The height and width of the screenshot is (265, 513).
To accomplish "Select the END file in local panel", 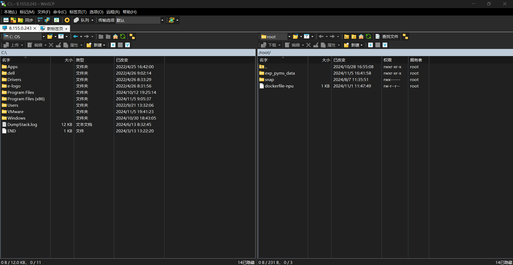I will tap(11, 131).
